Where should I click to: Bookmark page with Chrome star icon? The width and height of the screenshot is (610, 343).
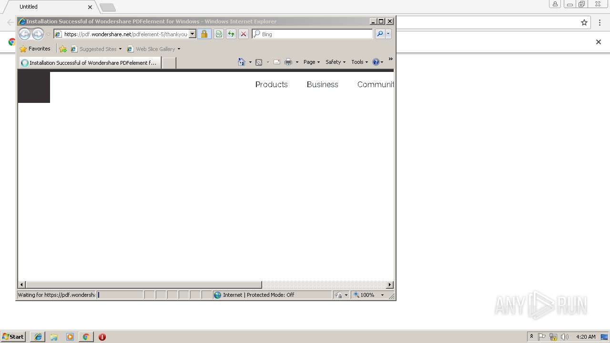point(584,22)
